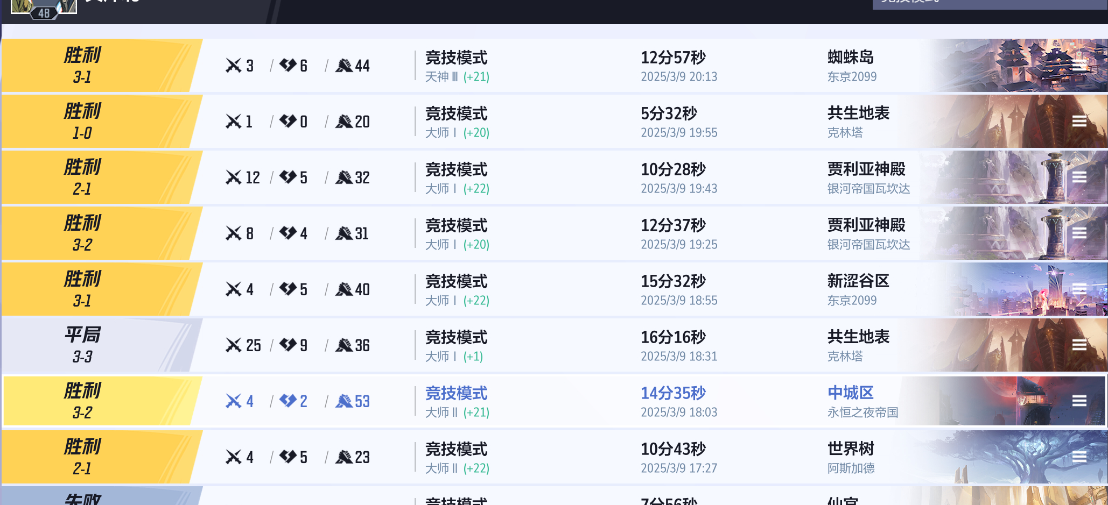Click the 5分32秒 duration text
Screen dimensions: 1108x505
(x=669, y=113)
